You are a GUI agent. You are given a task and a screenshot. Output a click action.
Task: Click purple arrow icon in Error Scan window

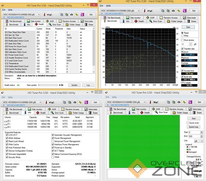190,102
